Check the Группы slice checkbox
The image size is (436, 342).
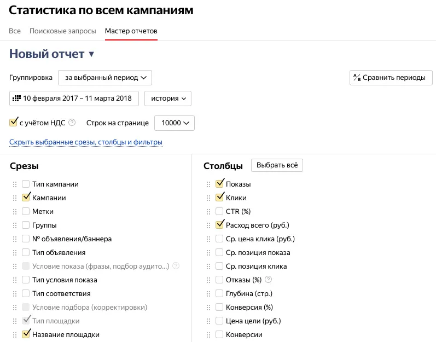pyautogui.click(x=26, y=225)
